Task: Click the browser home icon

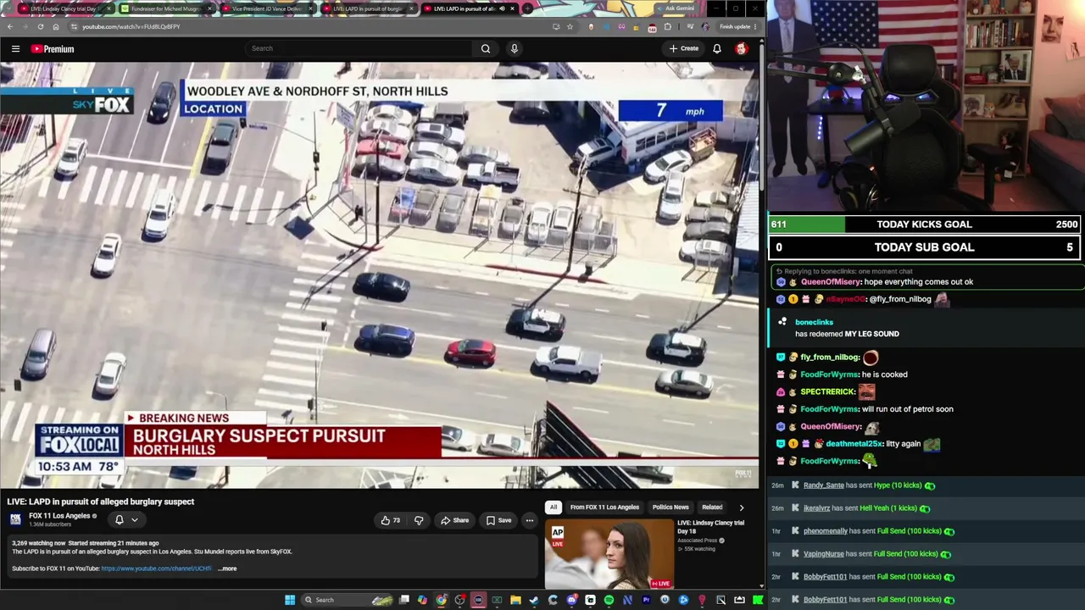Action: pos(56,26)
